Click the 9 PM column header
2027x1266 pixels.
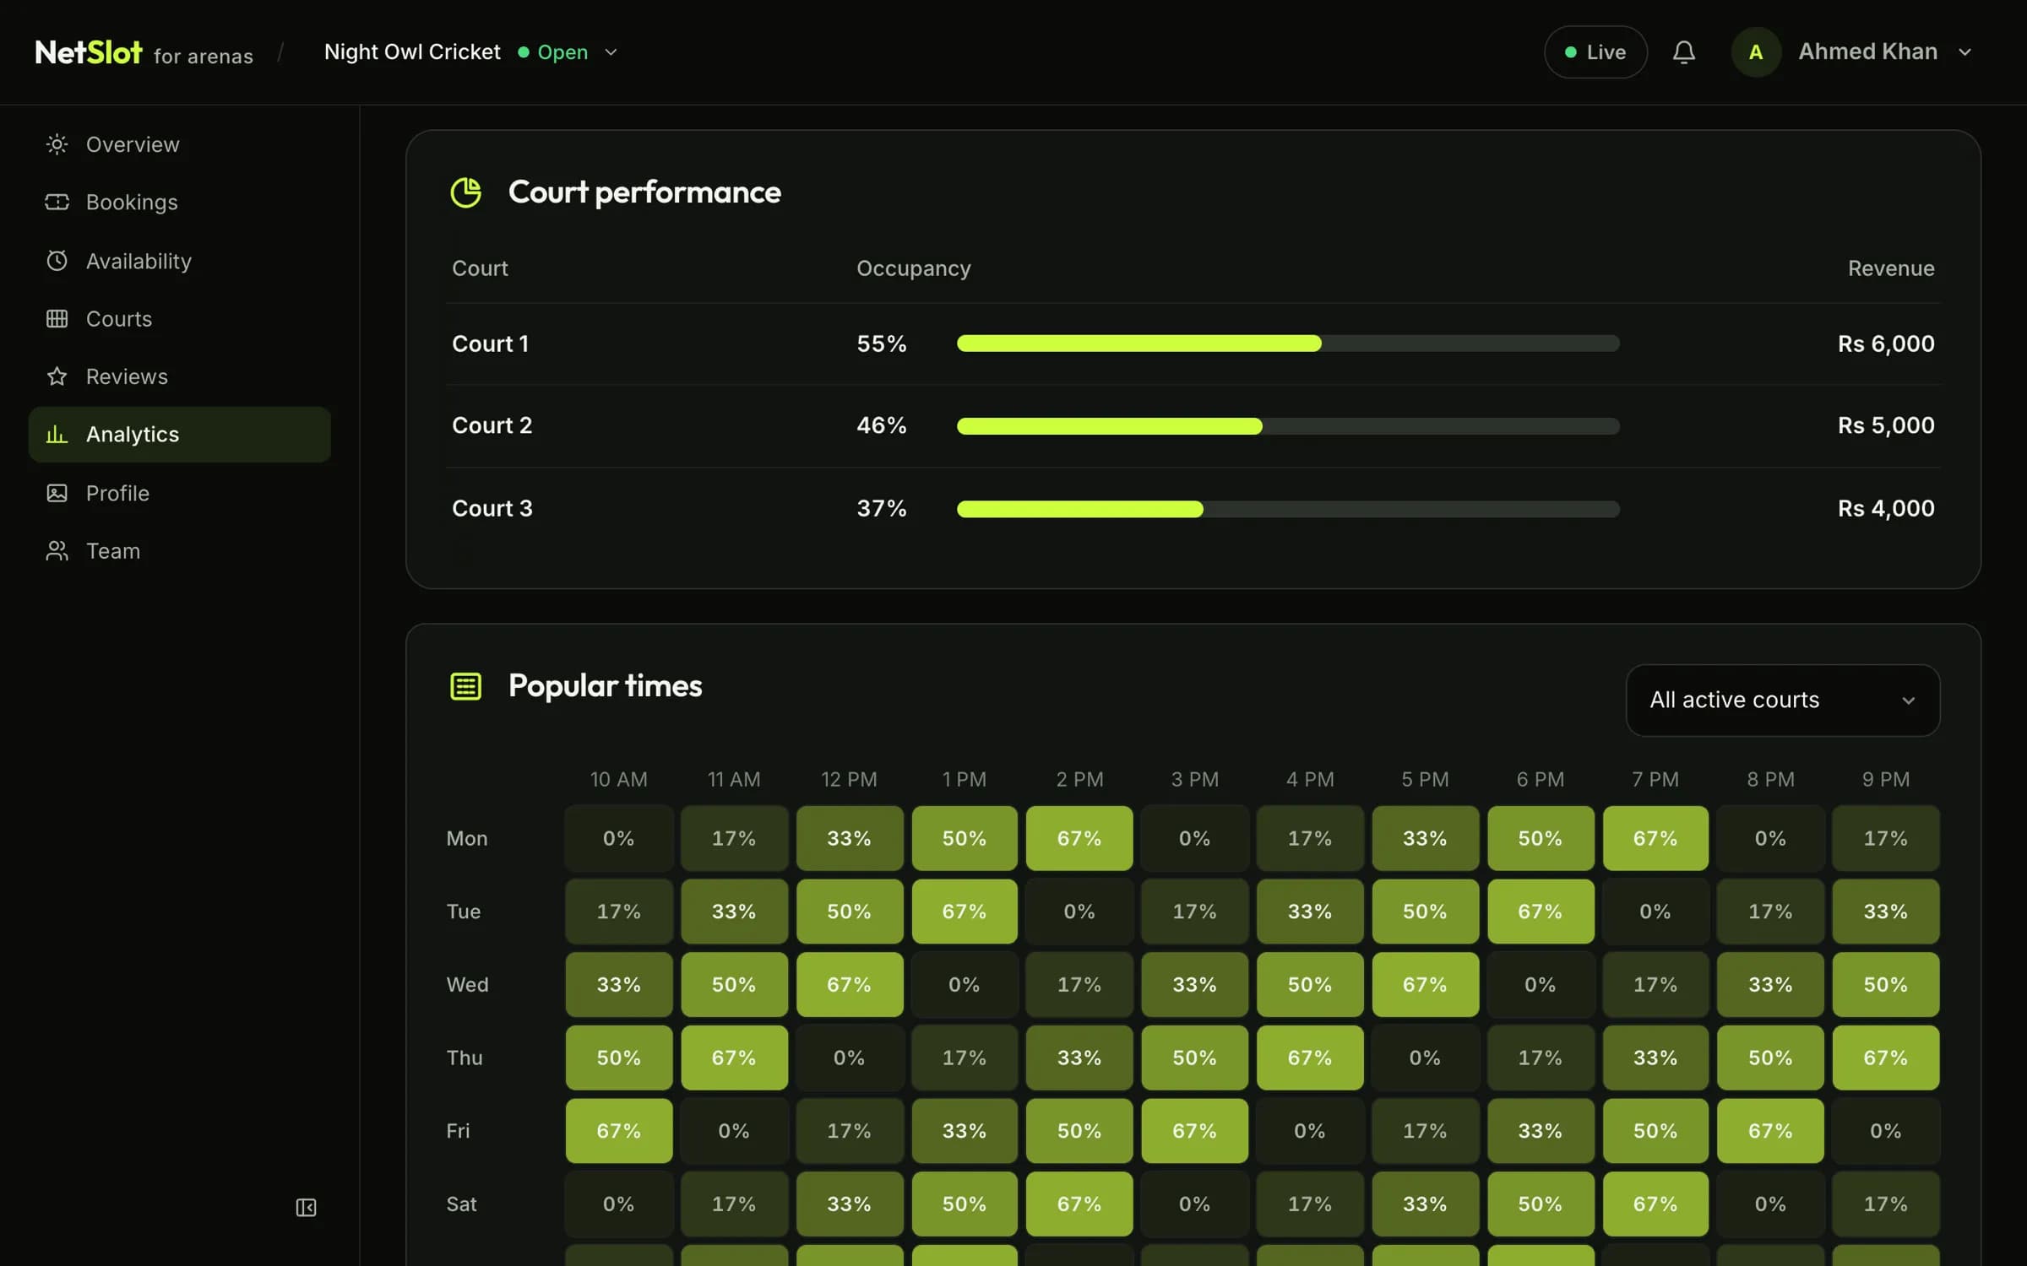coord(1885,779)
